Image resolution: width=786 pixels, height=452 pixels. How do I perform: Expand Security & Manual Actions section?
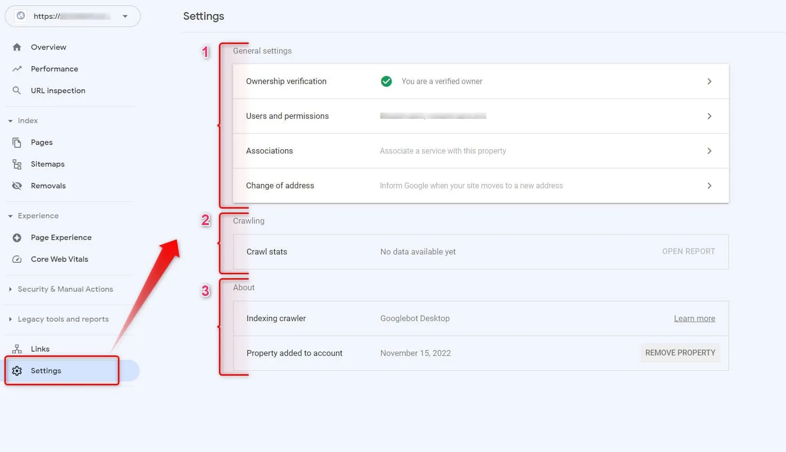pos(10,289)
